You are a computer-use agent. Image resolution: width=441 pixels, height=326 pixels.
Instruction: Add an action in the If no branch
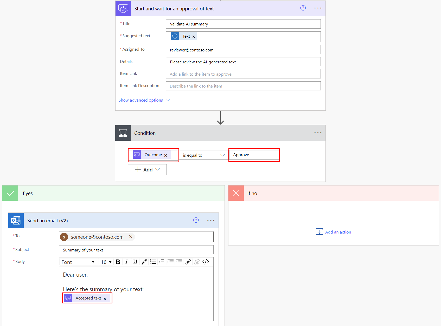point(333,232)
